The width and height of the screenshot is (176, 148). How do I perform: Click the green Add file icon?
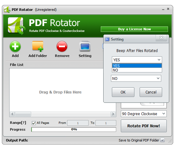[x=15, y=46]
